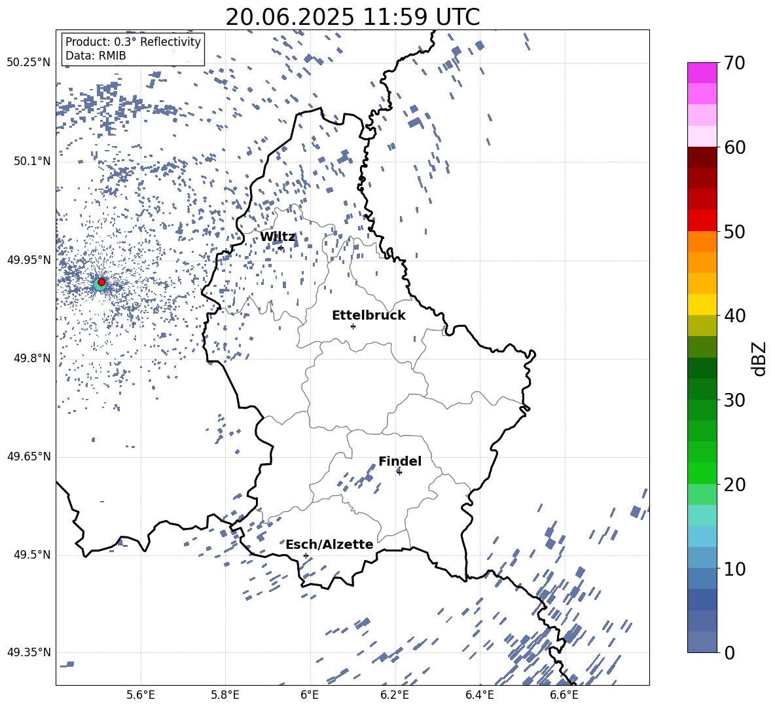Click the 49.8°N latitude label

point(32,358)
